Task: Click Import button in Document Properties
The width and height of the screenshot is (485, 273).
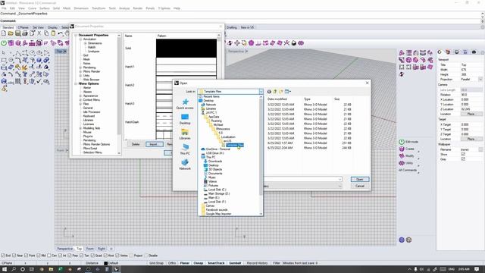Action: (154, 144)
